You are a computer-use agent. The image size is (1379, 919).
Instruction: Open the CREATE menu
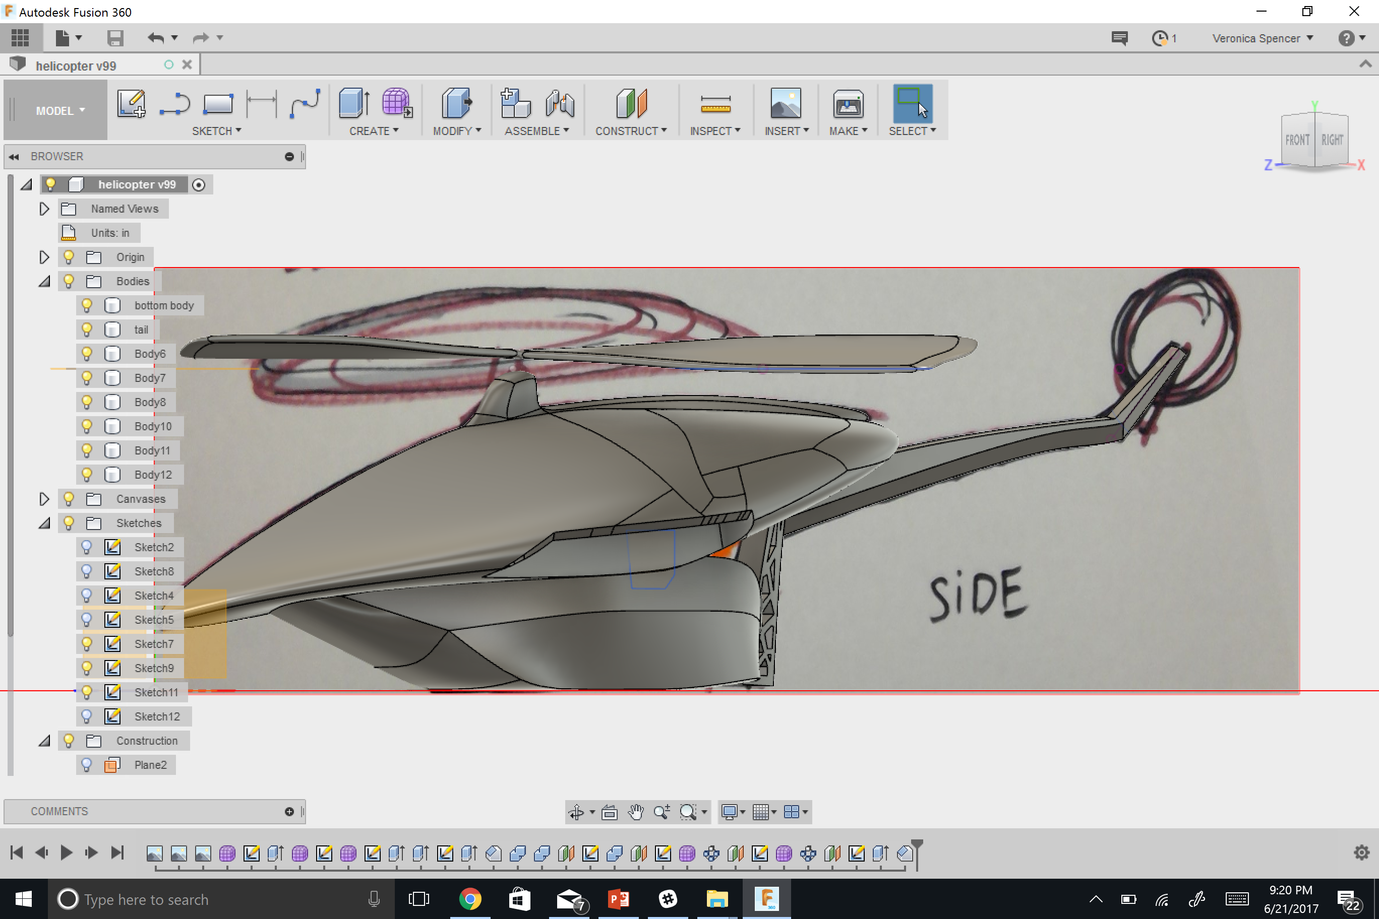tap(374, 130)
